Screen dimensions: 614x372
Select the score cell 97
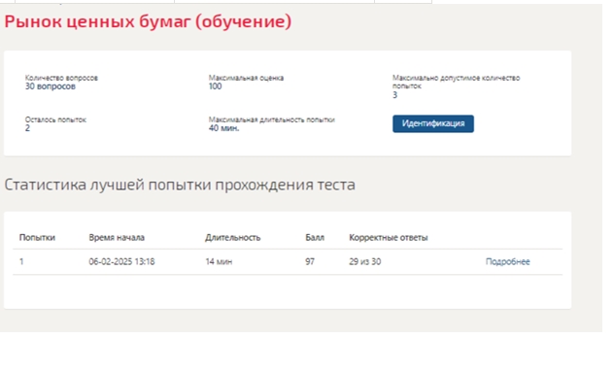click(310, 261)
